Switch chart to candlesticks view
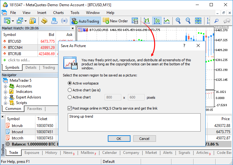 point(157,21)
